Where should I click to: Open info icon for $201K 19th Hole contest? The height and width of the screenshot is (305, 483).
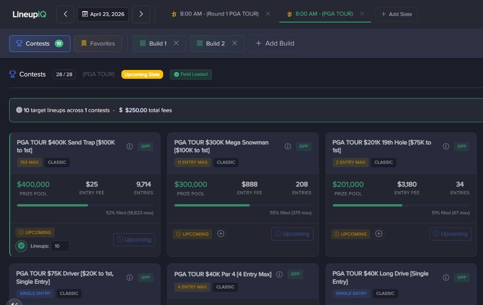tap(446, 146)
